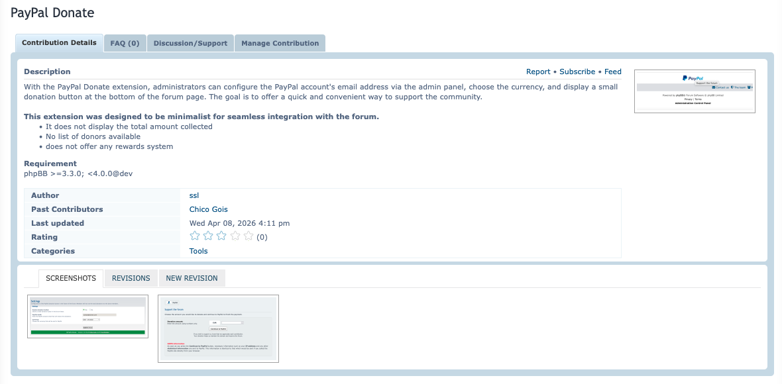Open the Feed link

point(613,72)
